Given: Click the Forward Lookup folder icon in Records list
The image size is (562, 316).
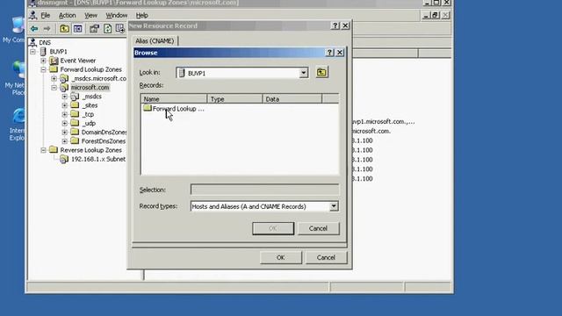Looking at the screenshot, I should [x=148, y=108].
